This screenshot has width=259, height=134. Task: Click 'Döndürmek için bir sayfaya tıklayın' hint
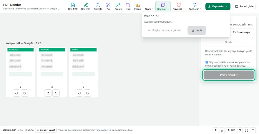pyautogui.click(x=229, y=53)
